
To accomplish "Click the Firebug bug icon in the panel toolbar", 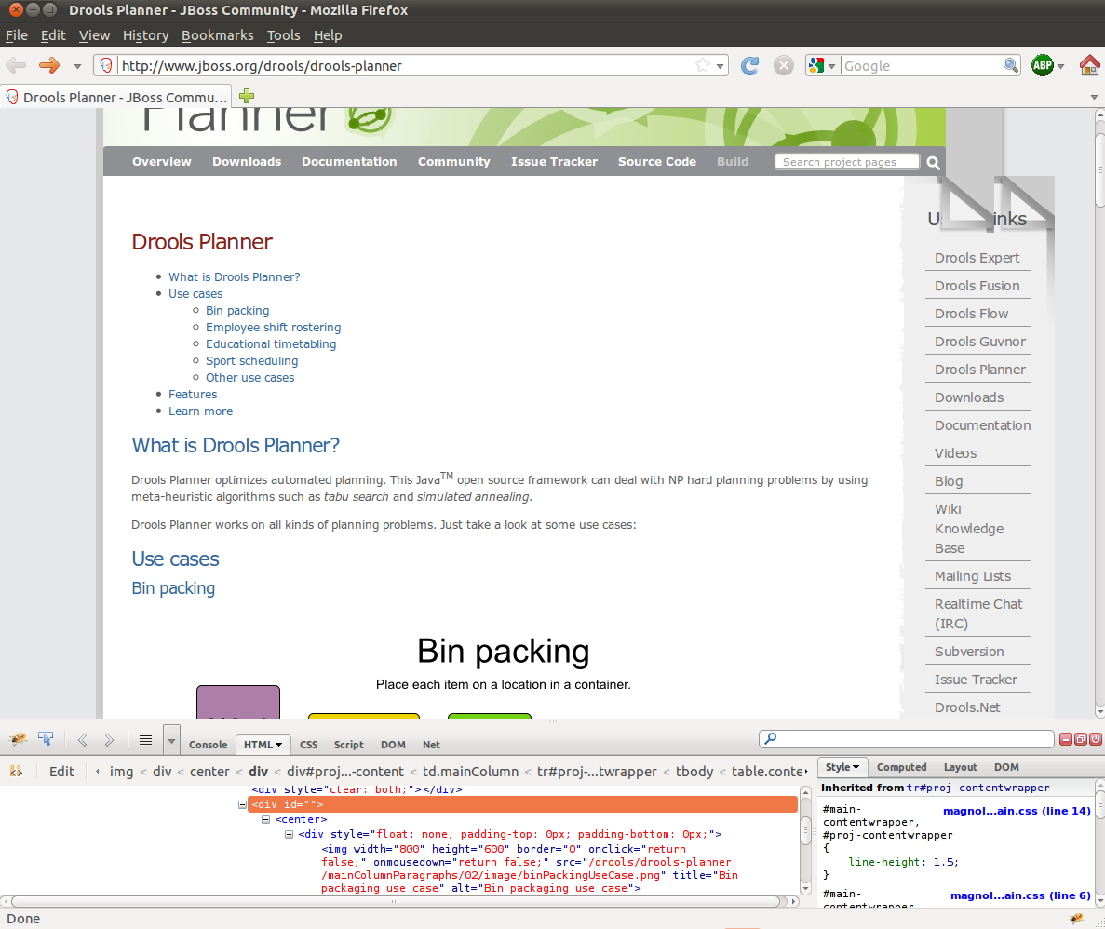I will pos(18,739).
